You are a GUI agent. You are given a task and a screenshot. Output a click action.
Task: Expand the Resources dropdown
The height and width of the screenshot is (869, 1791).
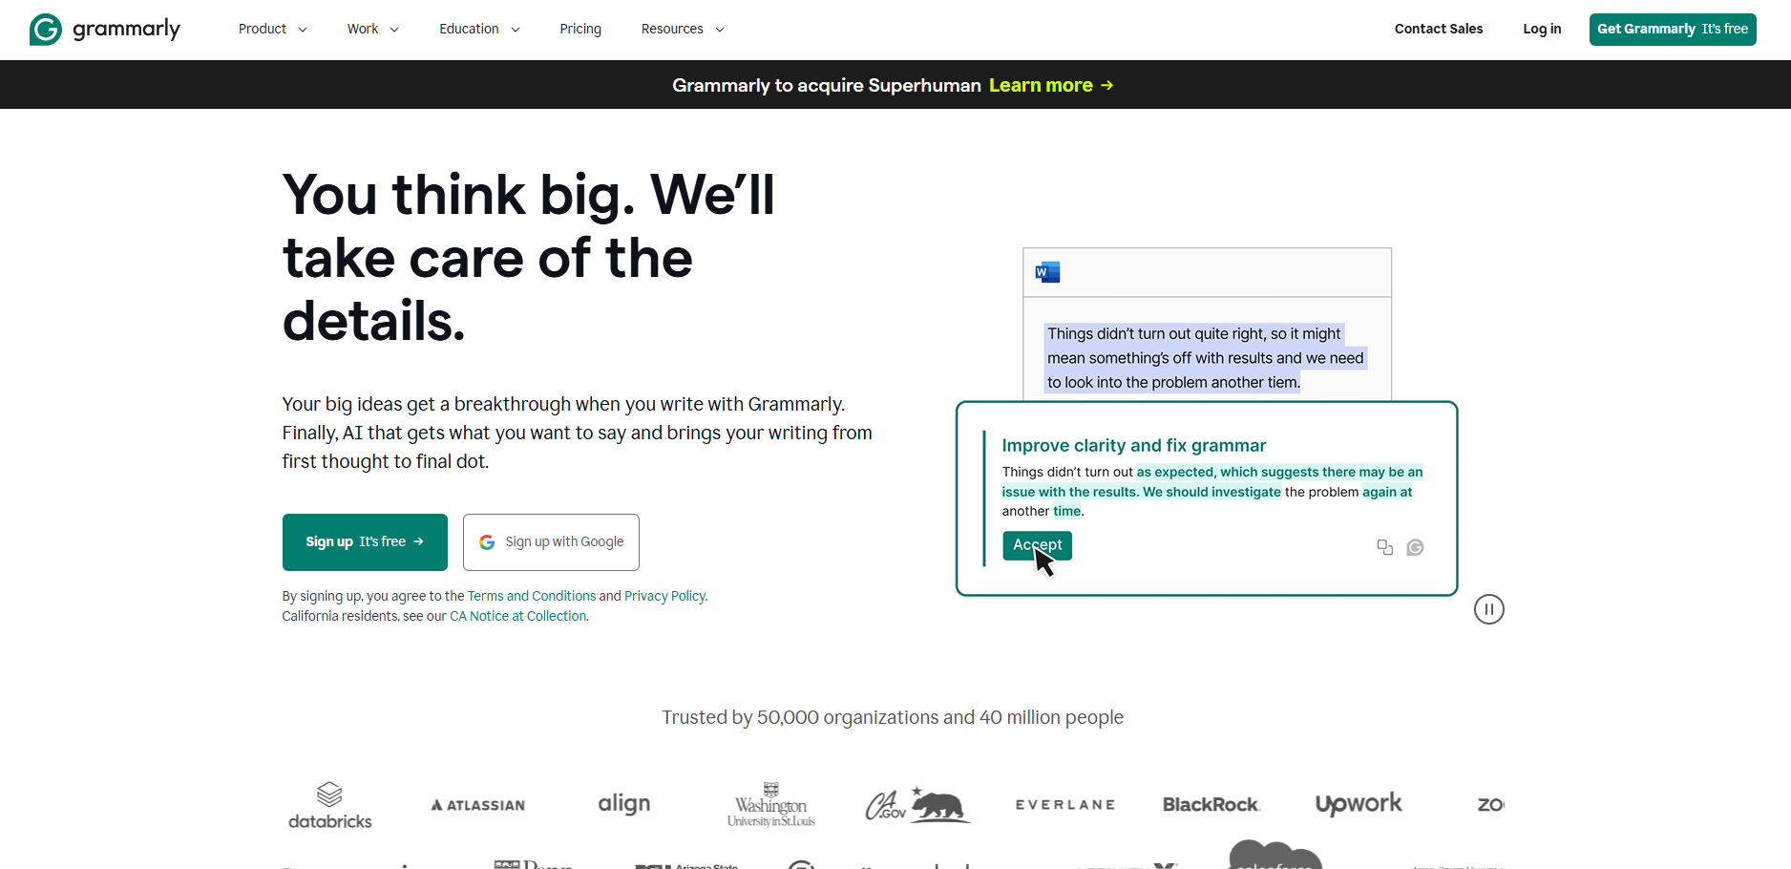tap(682, 29)
